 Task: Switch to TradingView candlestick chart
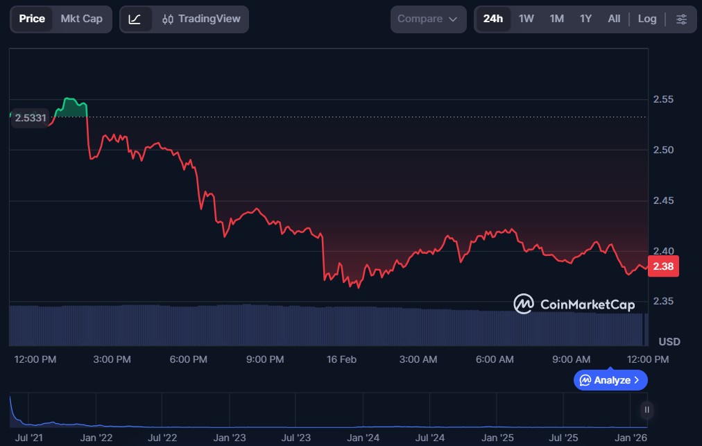coord(200,19)
